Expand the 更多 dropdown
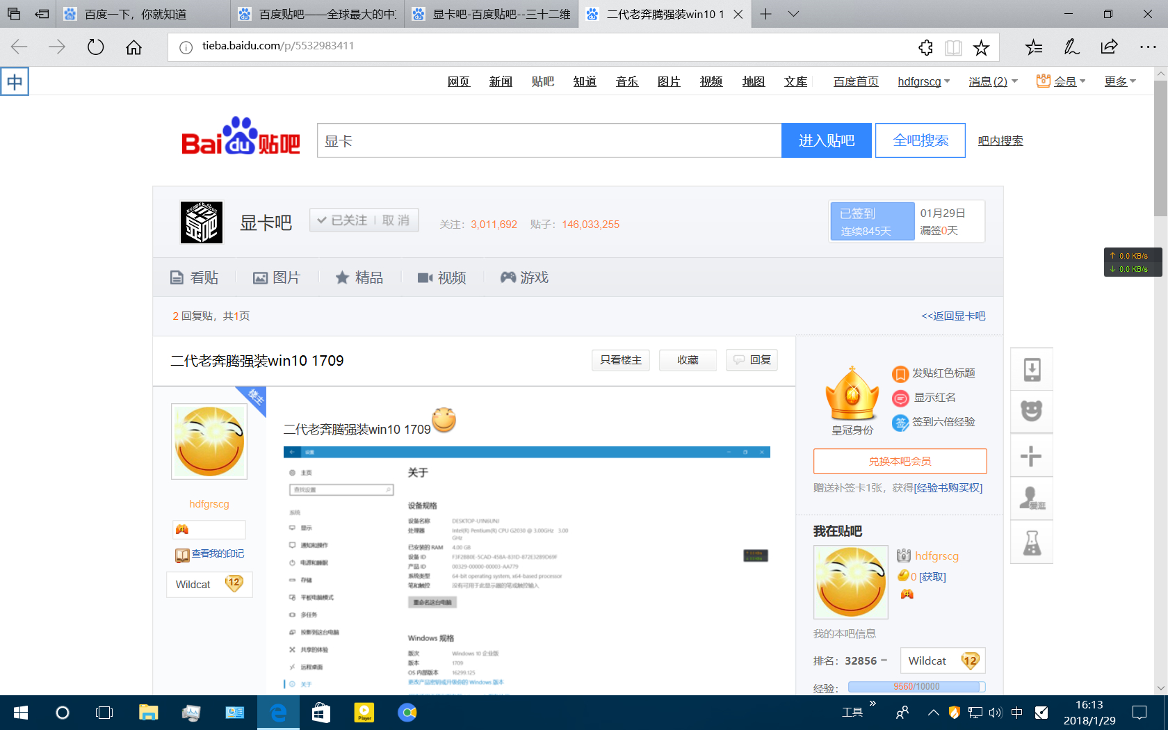 point(1120,82)
